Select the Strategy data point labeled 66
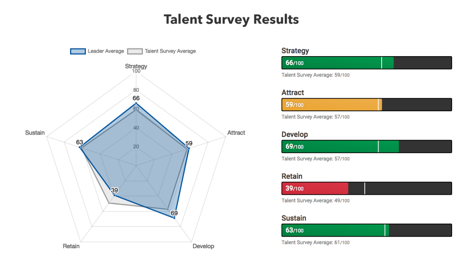This screenshot has width=462, height=264. pos(136,104)
